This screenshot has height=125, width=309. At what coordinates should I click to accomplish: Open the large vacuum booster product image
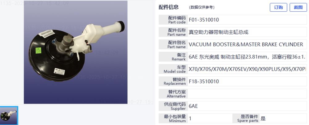75,52
